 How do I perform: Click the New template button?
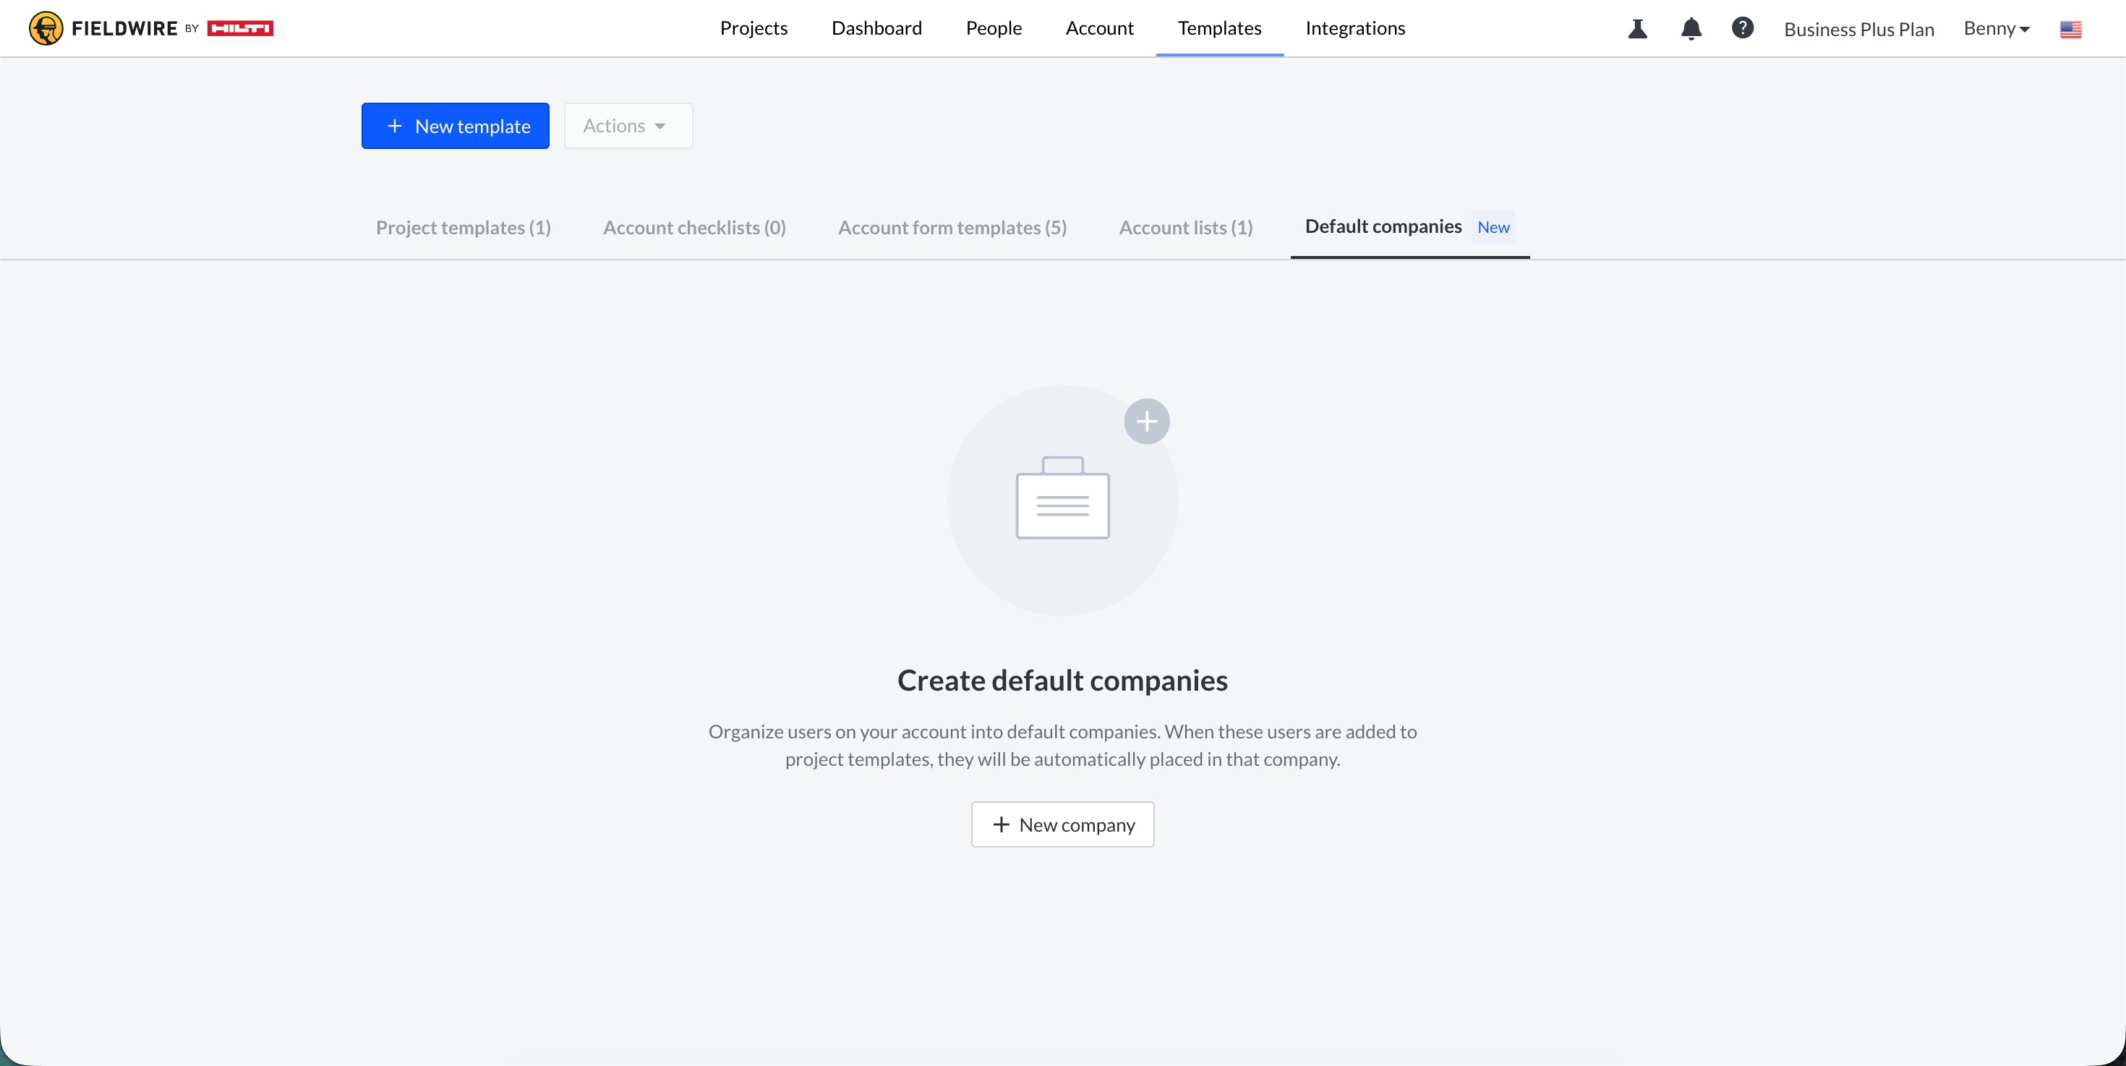click(455, 125)
